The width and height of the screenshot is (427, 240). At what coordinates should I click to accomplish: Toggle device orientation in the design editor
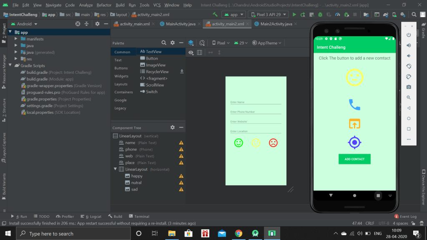click(202, 43)
